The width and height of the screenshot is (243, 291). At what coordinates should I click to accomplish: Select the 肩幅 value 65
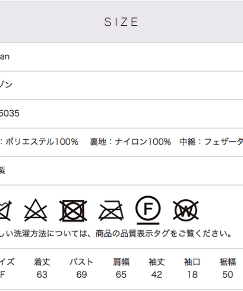(x=121, y=275)
